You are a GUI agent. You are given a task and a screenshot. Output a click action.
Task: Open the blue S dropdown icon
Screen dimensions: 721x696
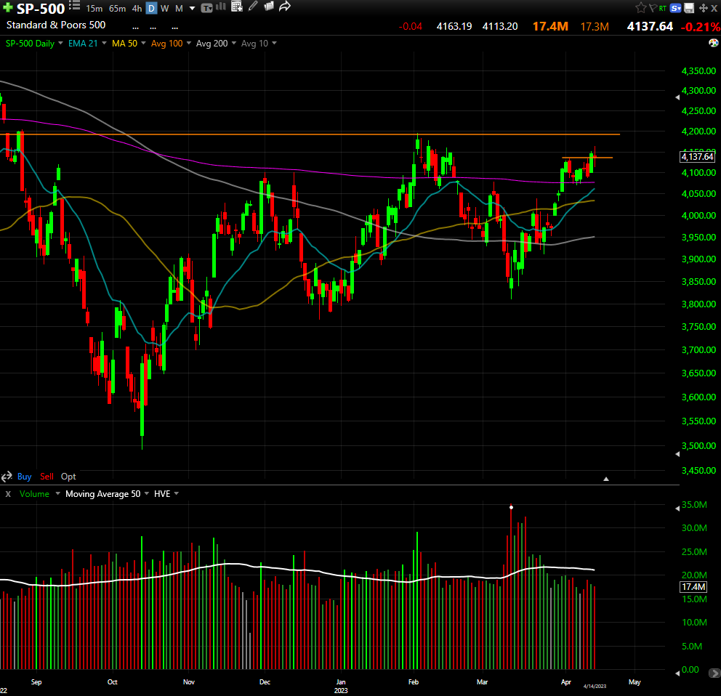675,8
